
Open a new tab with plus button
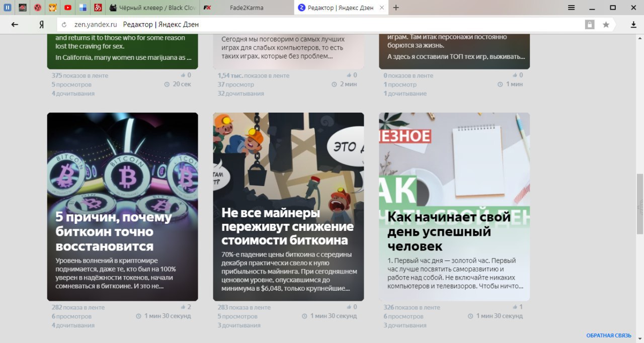pos(396,8)
